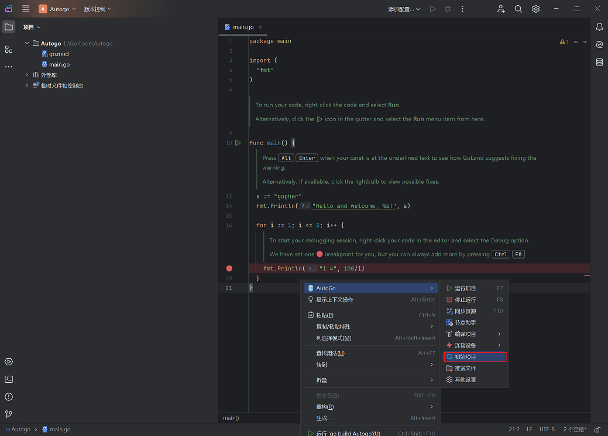Open the 版本控制 dropdown
The width and height of the screenshot is (608, 436).
click(98, 9)
